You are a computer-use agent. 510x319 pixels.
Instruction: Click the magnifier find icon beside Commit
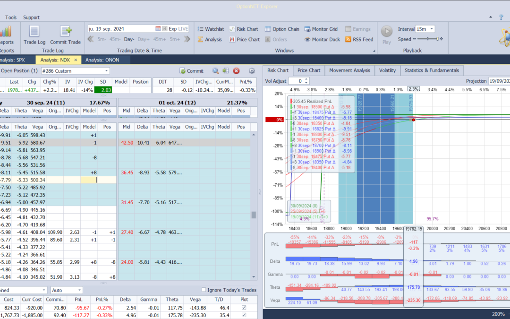(215, 70)
